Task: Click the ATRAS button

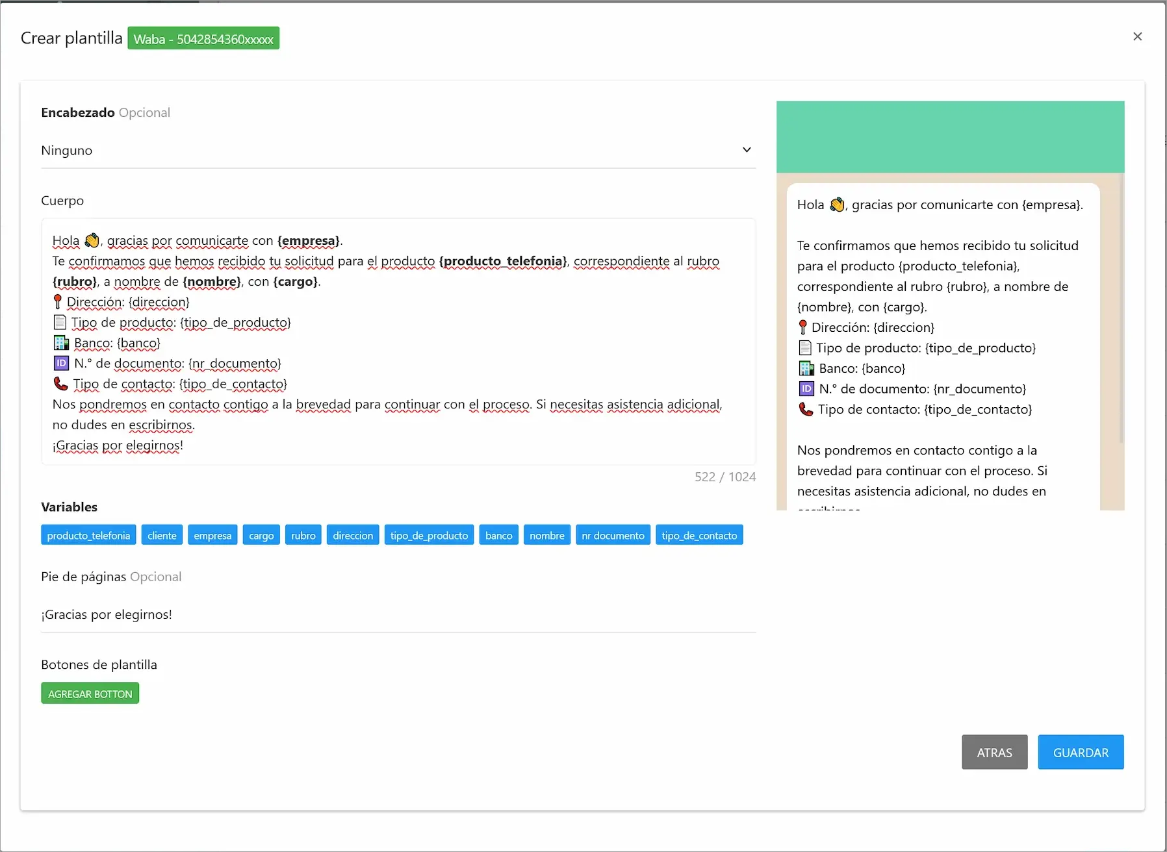Action: coord(994,752)
